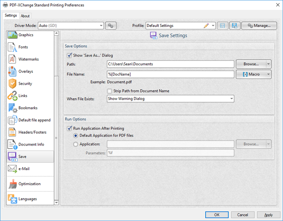Click the driver mode gear settings icon
Screen dimensions: 283x221
[111, 26]
